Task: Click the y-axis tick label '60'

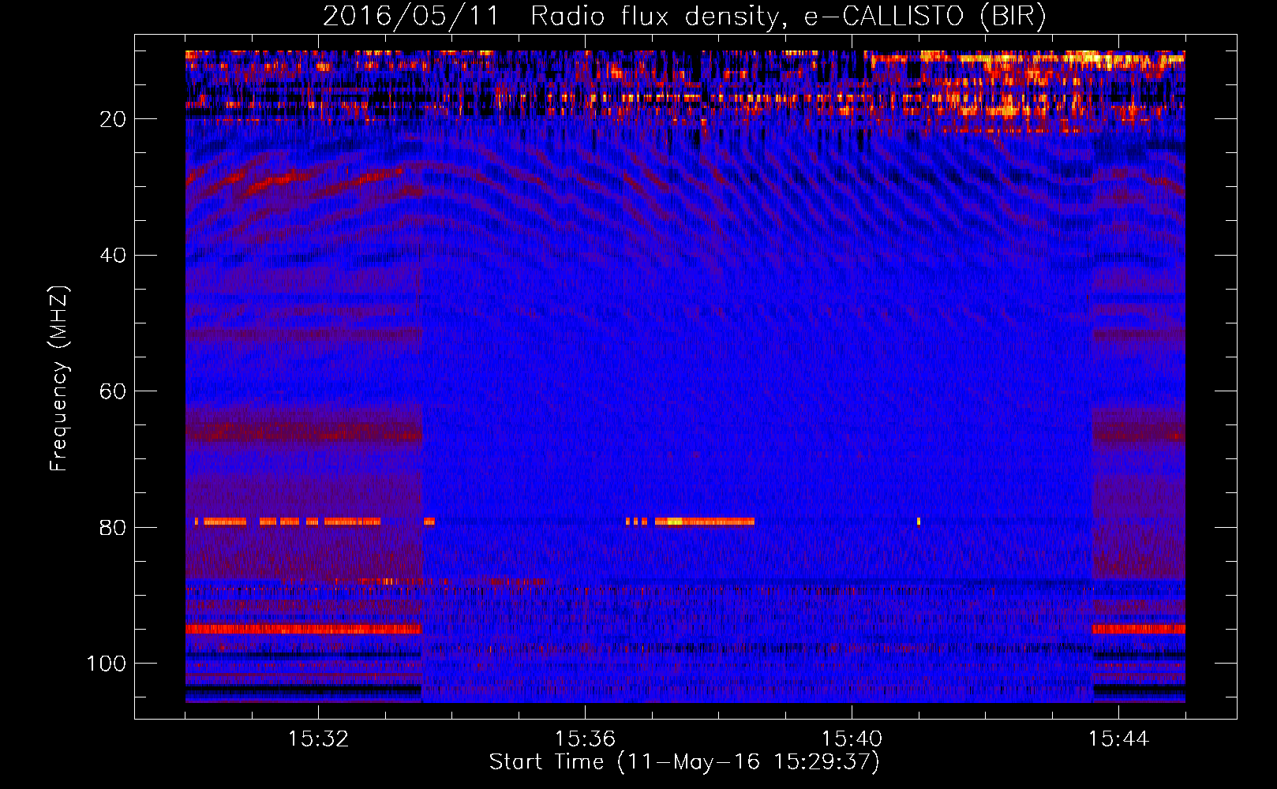Action: 114,392
